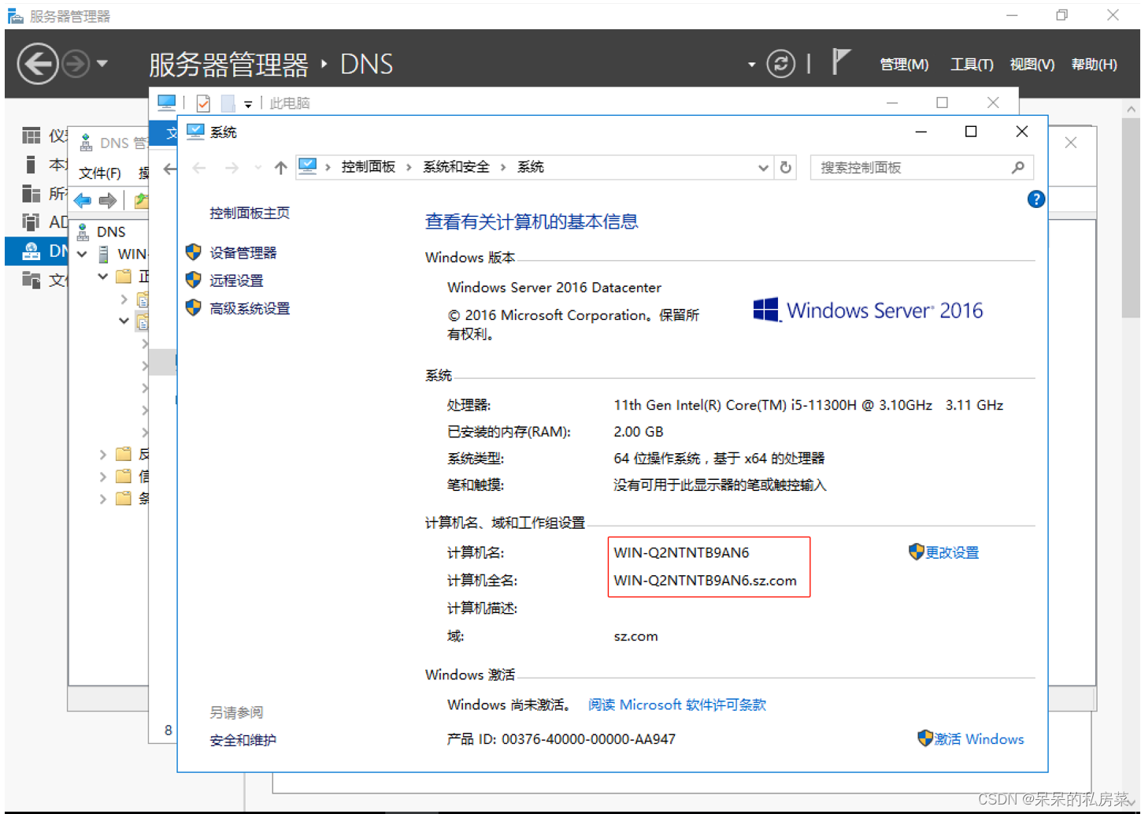Viewport: 1141px width, 814px height.
Task: Open 阅读 Microsoft 软件许可条款 link
Action: point(677,704)
